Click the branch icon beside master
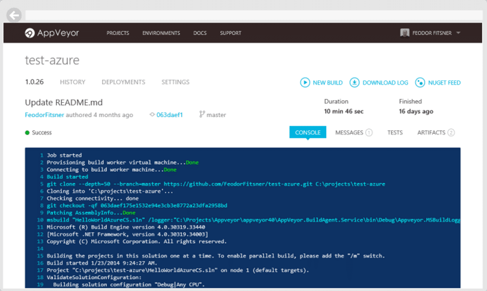 (202, 115)
